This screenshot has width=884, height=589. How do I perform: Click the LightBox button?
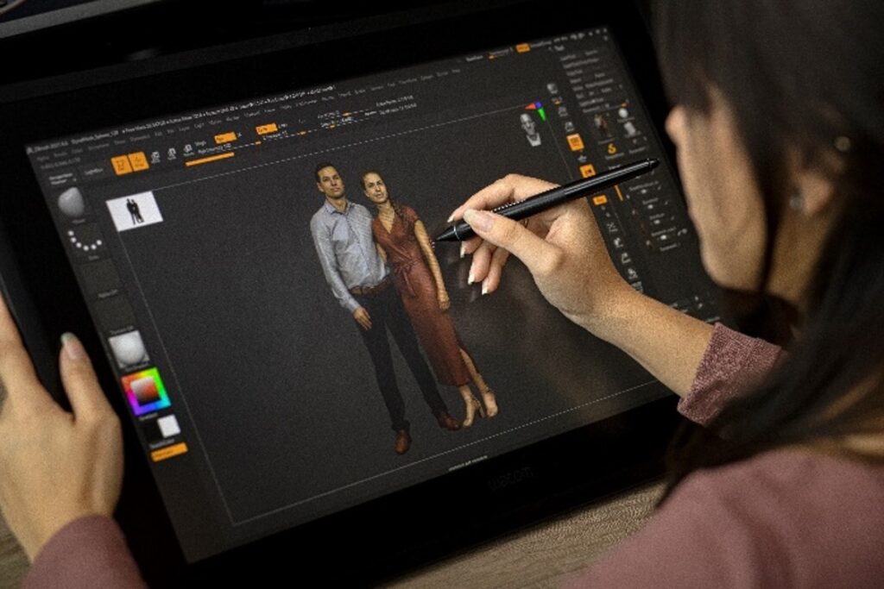click(93, 171)
